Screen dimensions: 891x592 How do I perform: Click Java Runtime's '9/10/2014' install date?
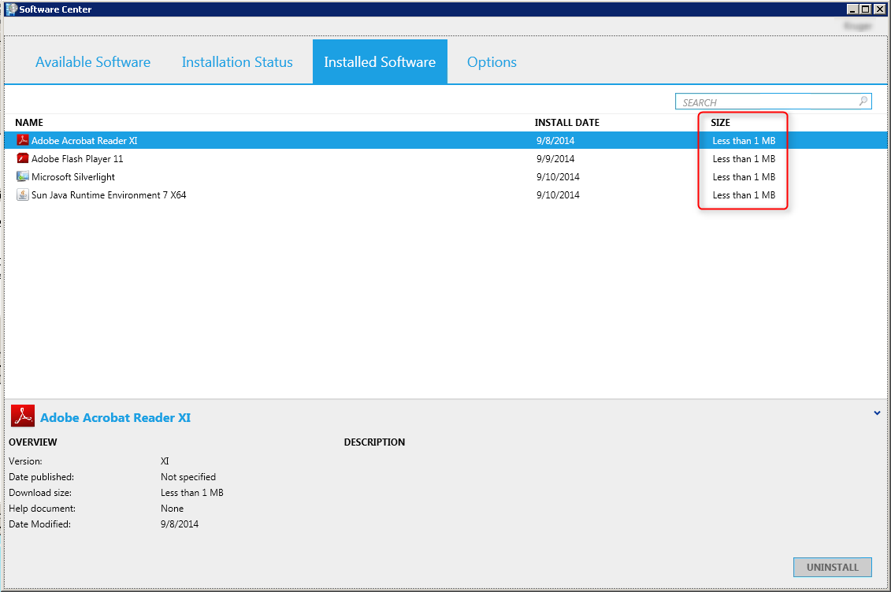click(x=558, y=195)
